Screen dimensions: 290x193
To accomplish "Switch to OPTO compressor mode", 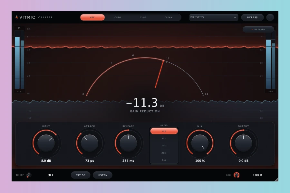I will [x=118, y=17].
